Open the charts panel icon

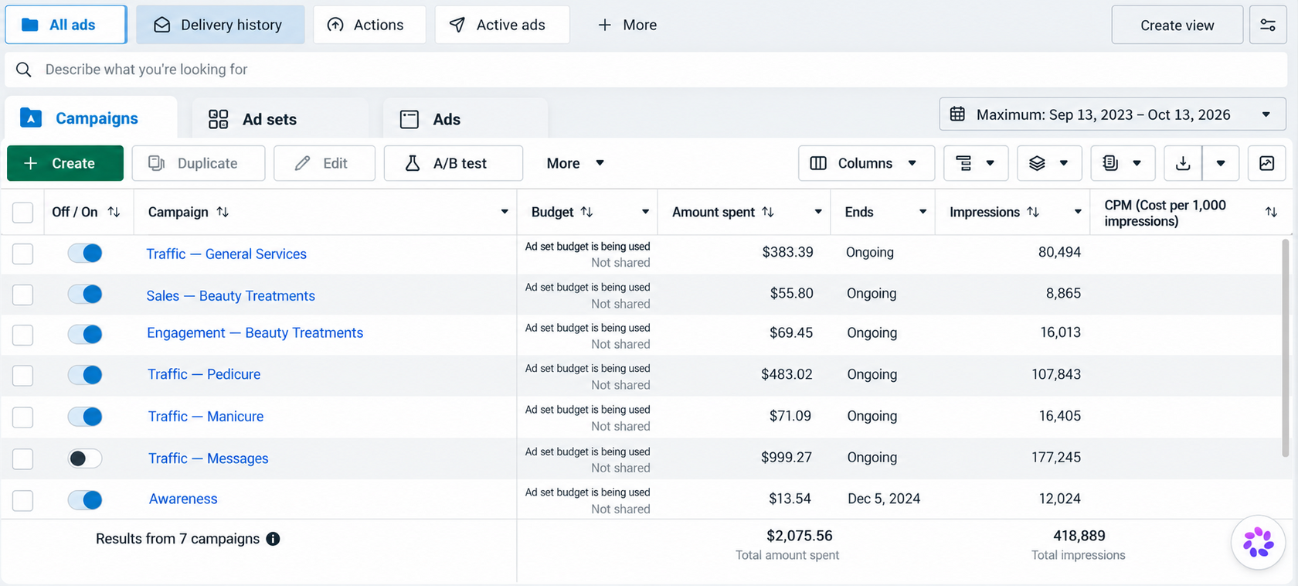point(1267,163)
